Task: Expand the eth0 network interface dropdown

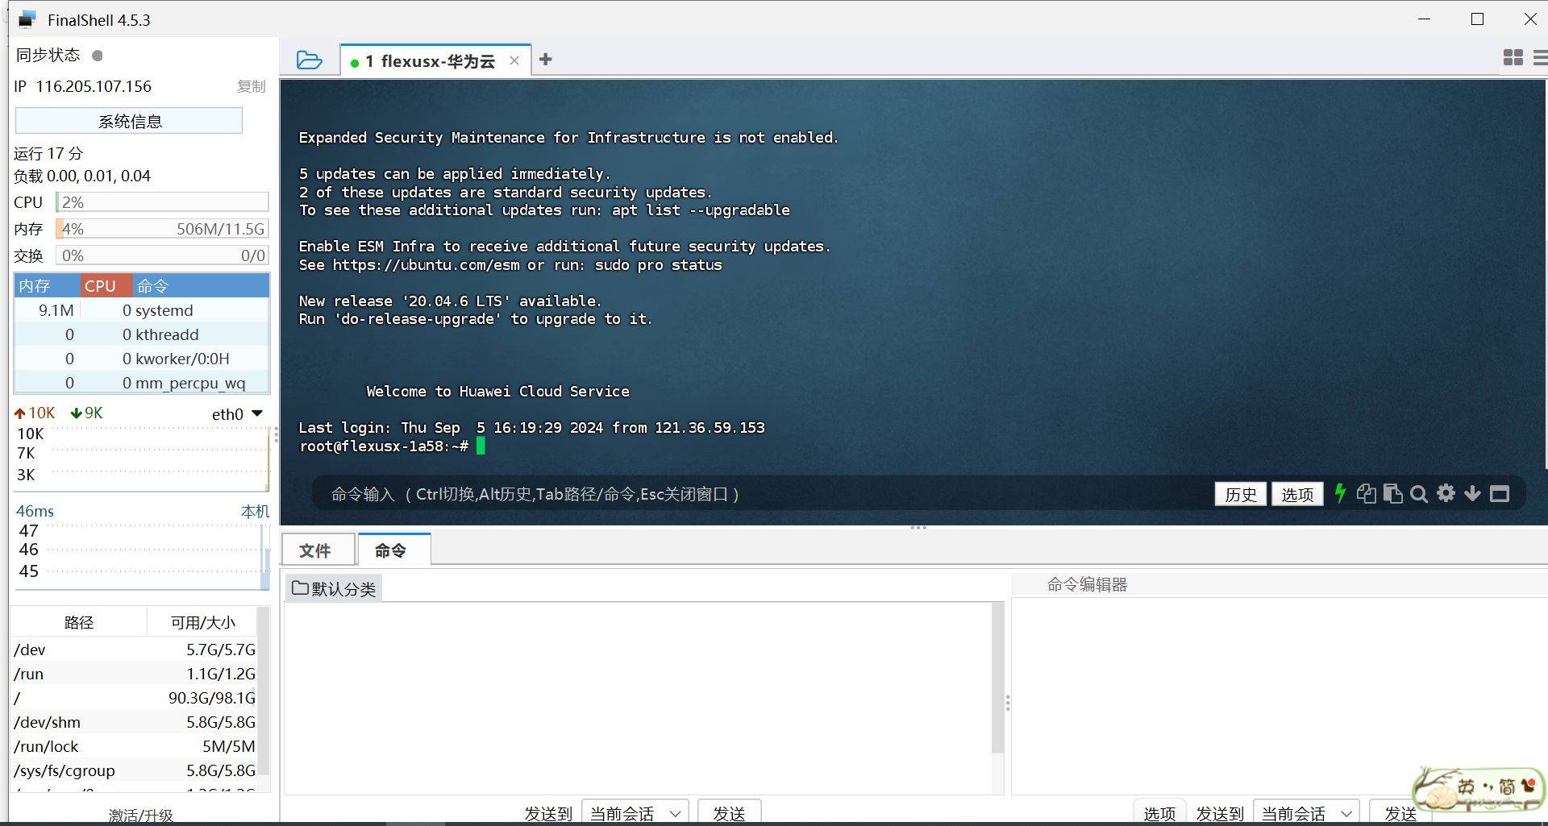Action: 257,413
